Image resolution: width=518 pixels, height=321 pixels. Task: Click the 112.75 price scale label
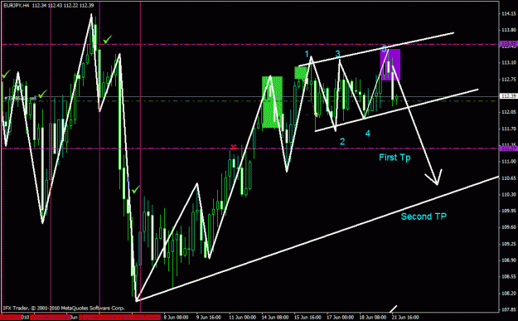pos(509,80)
